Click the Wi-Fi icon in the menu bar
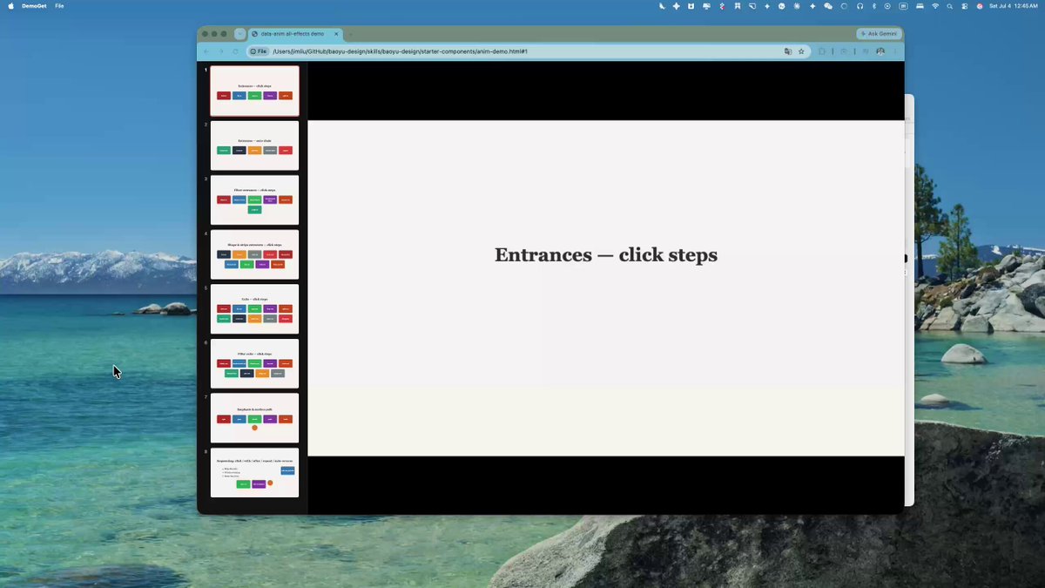The image size is (1045, 588). 935,6
